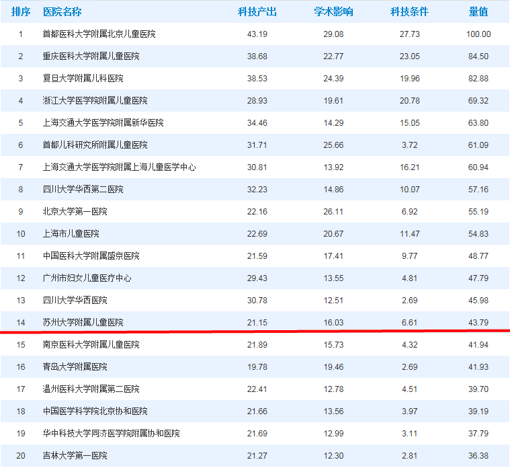Click the 19.96 科技条件 cell
This screenshot has height=468, width=510.
click(409, 79)
